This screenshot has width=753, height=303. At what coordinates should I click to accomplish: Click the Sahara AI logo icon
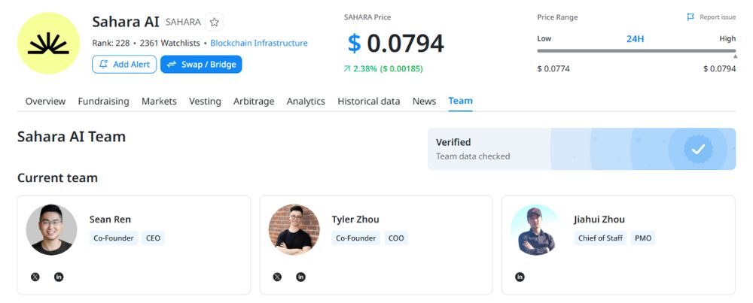point(48,43)
